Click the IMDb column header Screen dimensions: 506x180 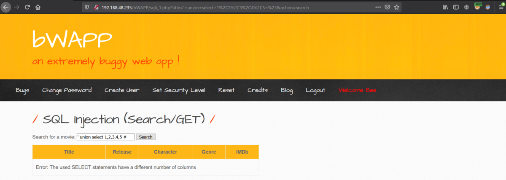pos(242,152)
